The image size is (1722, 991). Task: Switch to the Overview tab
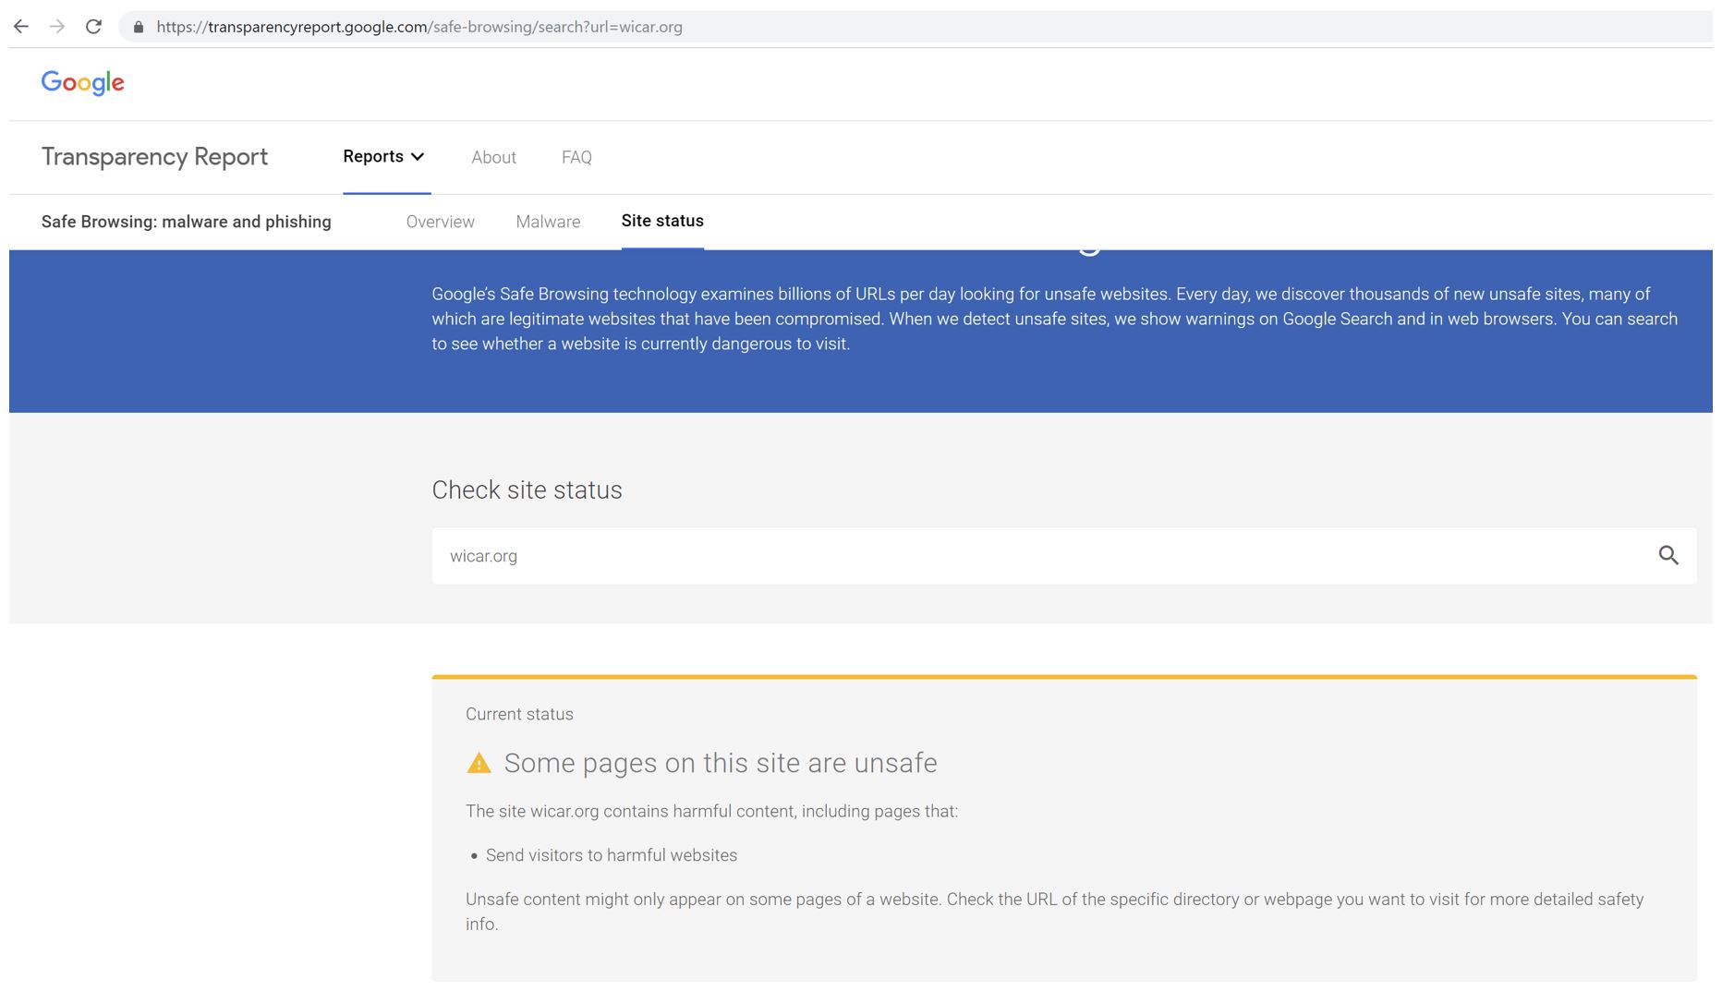(440, 222)
